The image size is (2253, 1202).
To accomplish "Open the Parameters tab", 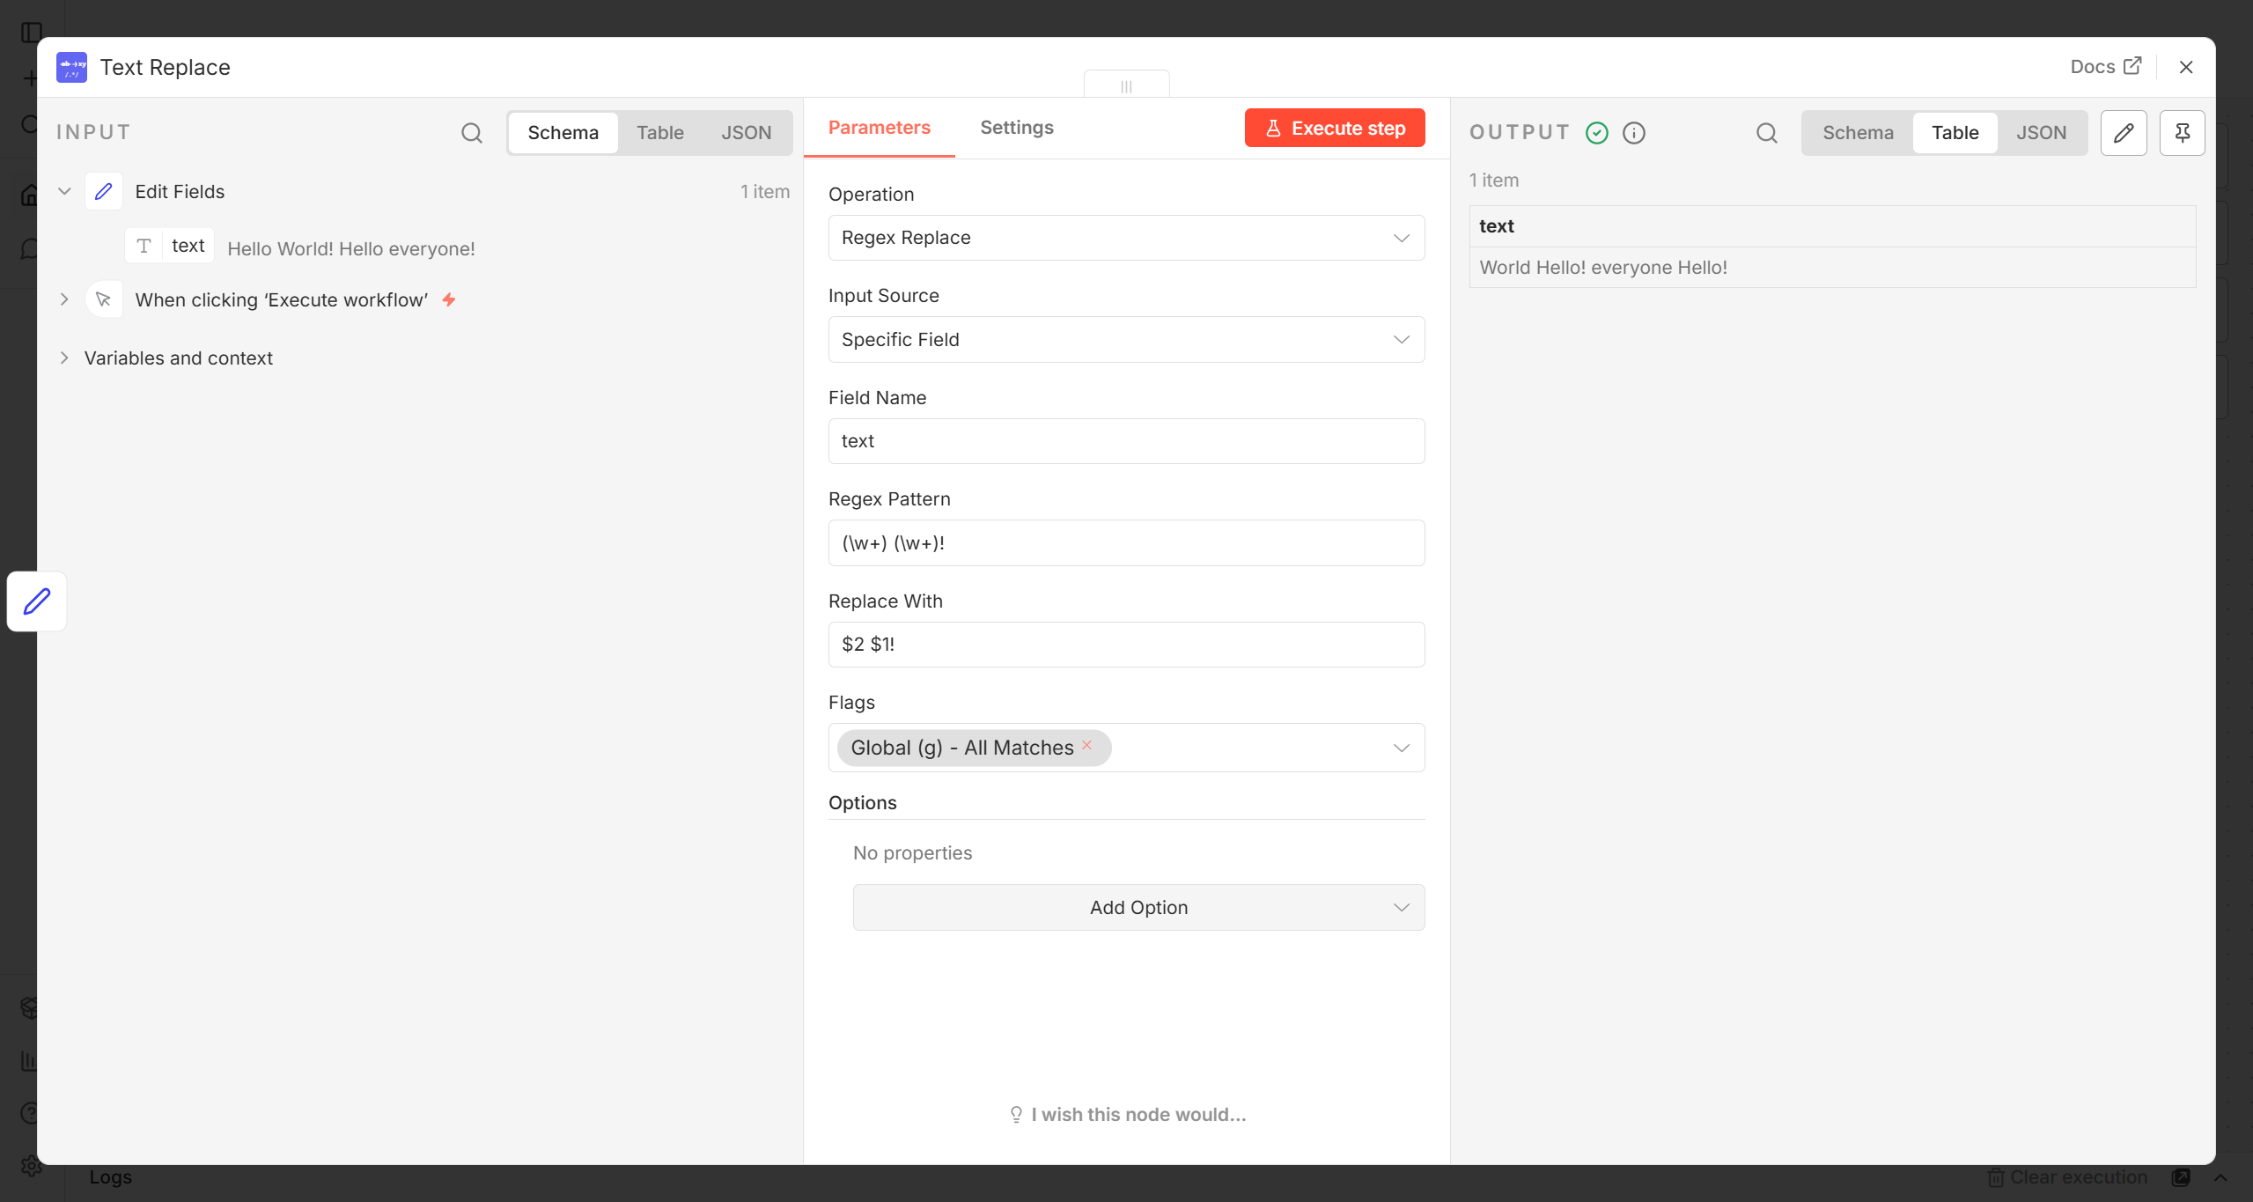I will coord(879,129).
